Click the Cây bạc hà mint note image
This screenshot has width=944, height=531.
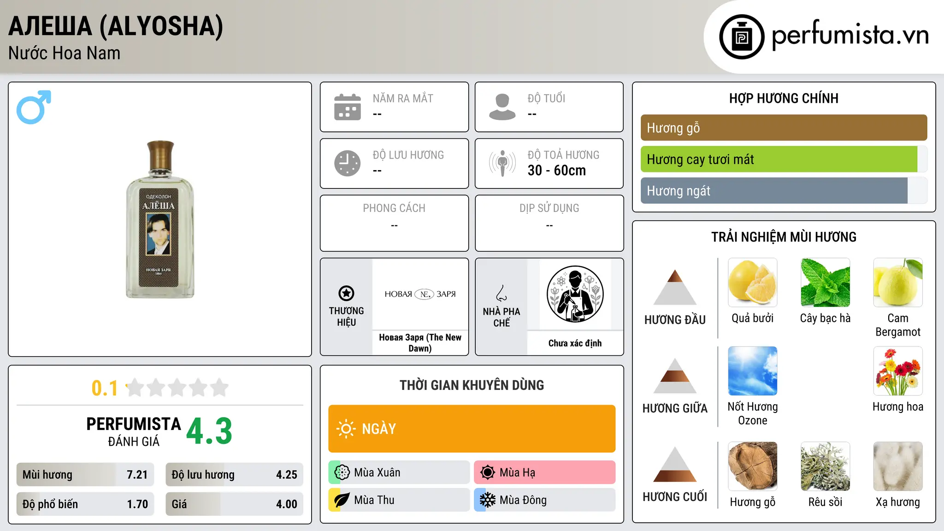(x=825, y=283)
